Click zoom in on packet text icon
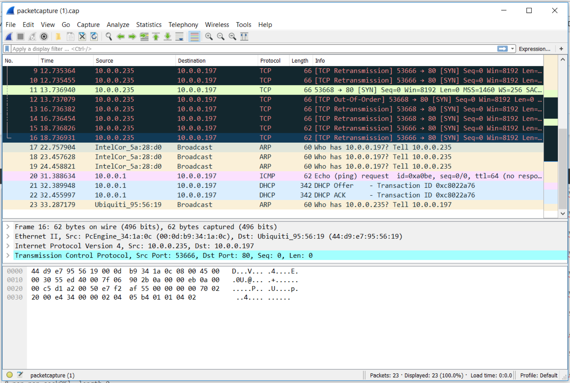 click(209, 36)
